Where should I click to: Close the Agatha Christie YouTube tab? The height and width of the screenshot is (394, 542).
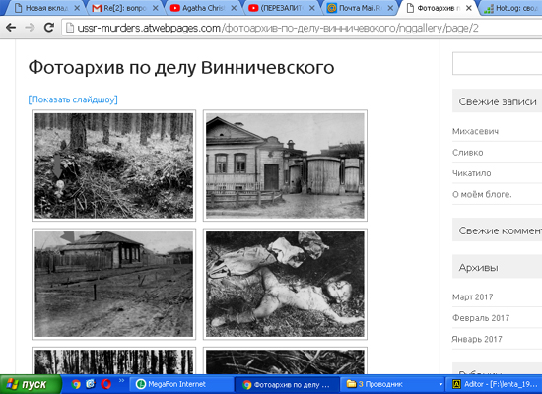(x=234, y=8)
